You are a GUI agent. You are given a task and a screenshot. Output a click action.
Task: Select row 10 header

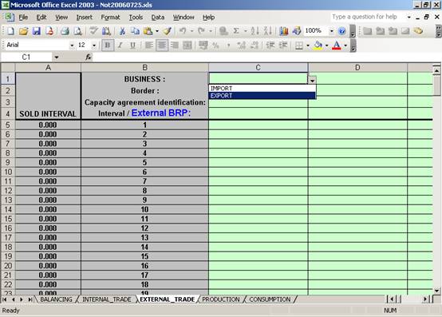(x=8, y=172)
